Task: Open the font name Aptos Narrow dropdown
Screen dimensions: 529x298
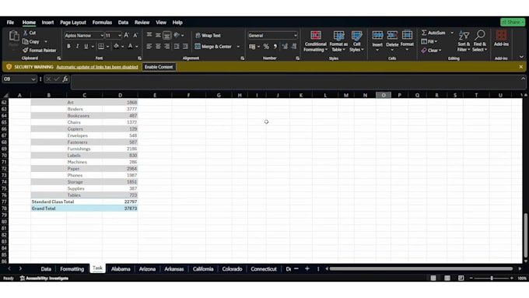Action: (x=102, y=36)
